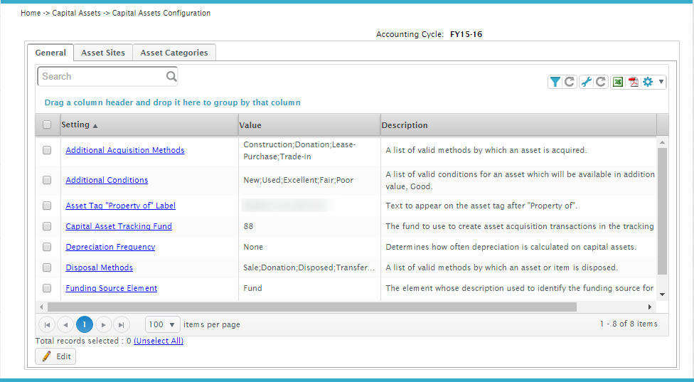Open the Capital Asset Tracking Fund link
The image size is (694, 382).
(119, 226)
